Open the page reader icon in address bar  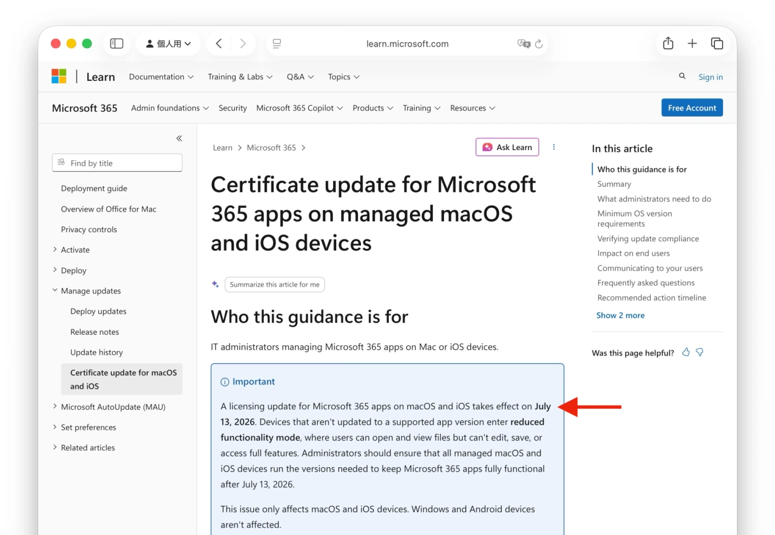tap(277, 44)
